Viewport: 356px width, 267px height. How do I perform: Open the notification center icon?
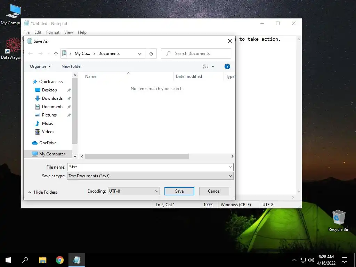coord(345,260)
